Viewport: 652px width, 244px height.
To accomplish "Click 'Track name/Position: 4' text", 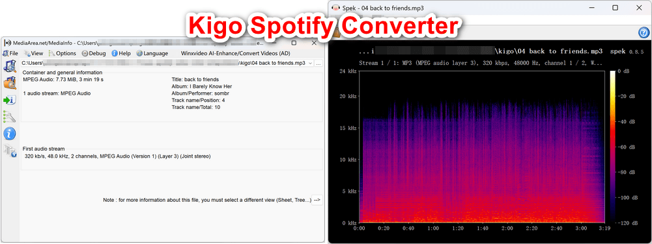I will (199, 100).
